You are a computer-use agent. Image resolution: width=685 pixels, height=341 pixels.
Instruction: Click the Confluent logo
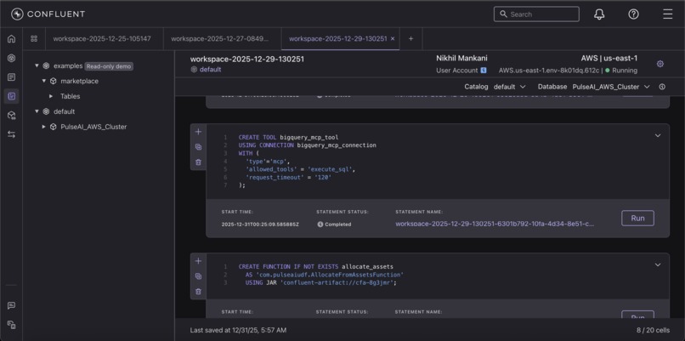48,14
